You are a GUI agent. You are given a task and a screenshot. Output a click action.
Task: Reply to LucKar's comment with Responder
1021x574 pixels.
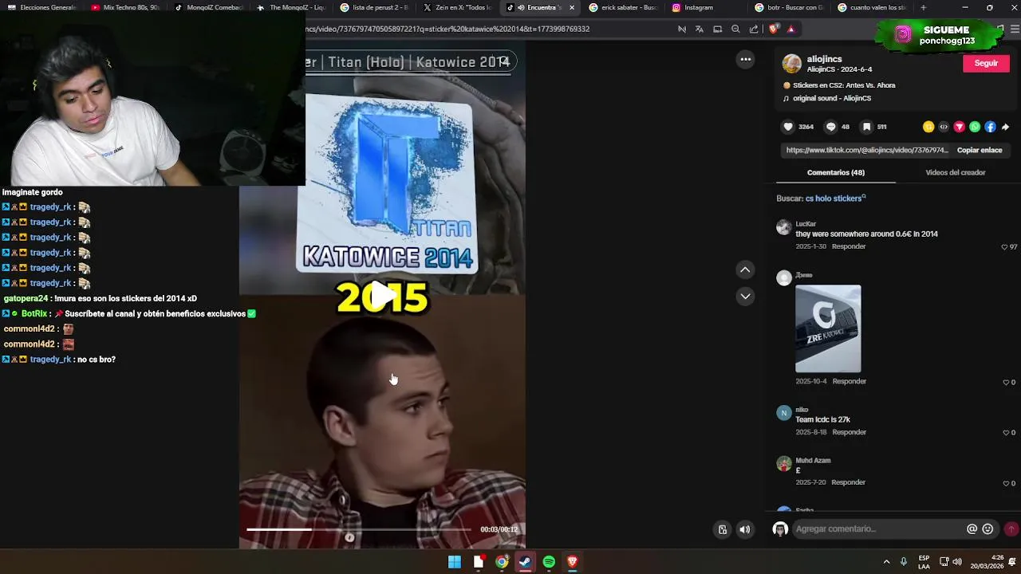[849, 246]
